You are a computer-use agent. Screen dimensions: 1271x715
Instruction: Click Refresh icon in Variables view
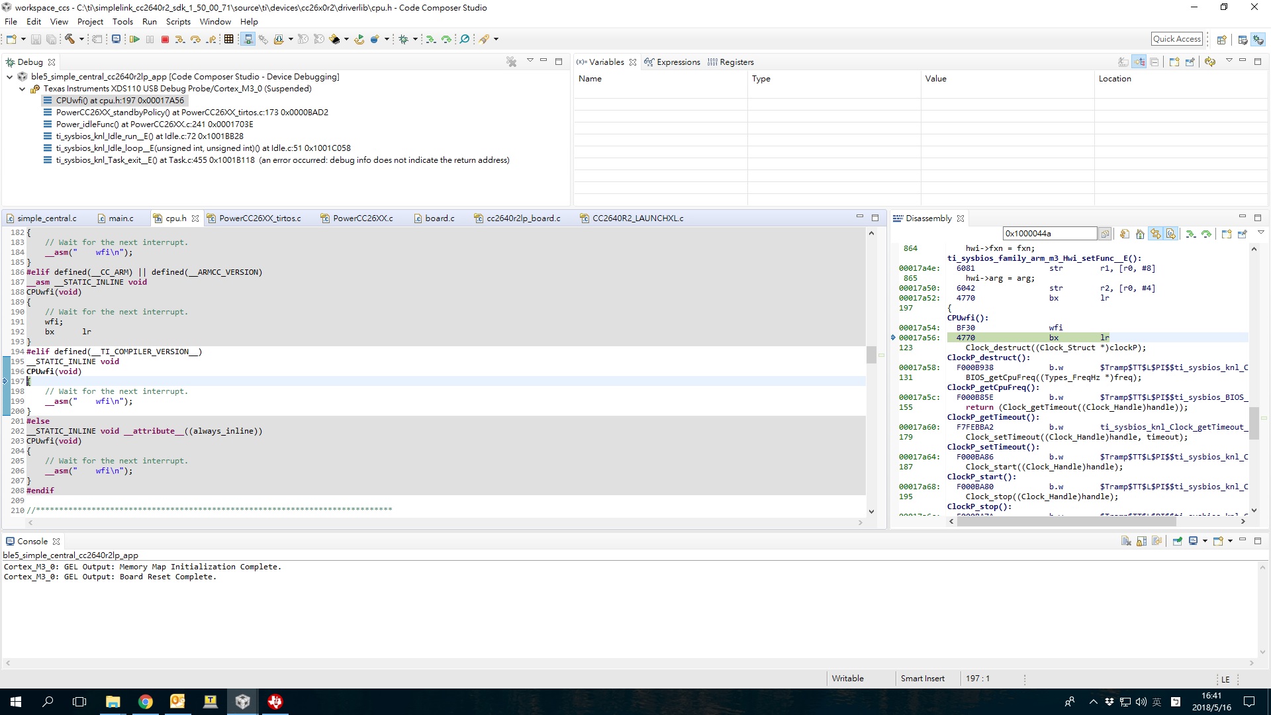pos(1210,62)
